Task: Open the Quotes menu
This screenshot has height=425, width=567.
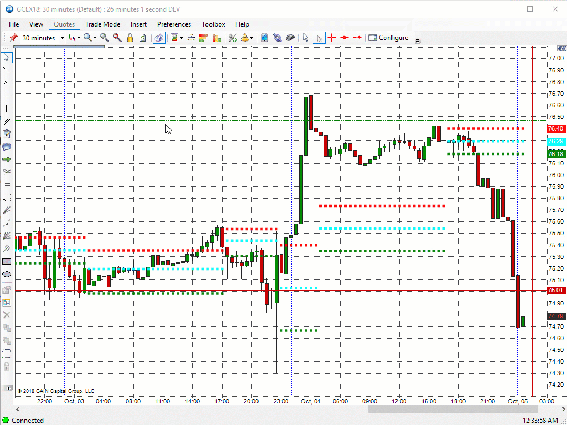Action: [64, 24]
